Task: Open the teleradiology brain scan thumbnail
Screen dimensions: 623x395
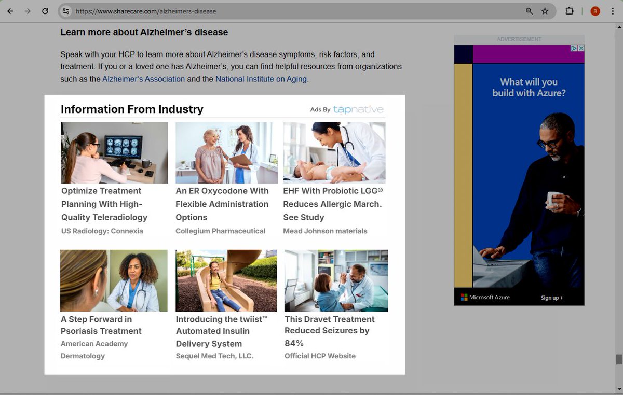Action: click(114, 153)
